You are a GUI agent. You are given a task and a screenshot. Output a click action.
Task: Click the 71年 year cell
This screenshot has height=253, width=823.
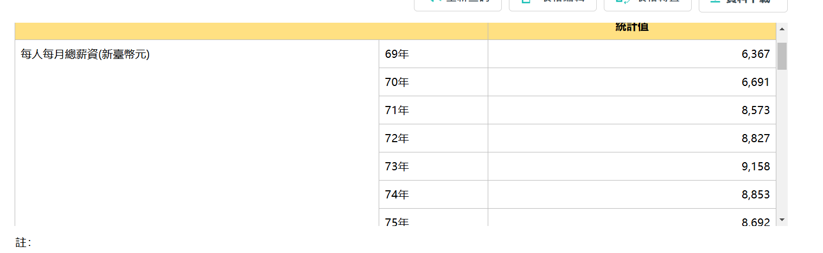tap(433, 110)
